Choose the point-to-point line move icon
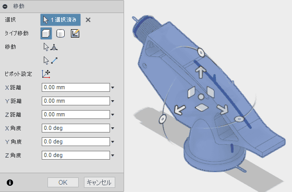Viewport: 292px width, 192px height. [x=51, y=61]
